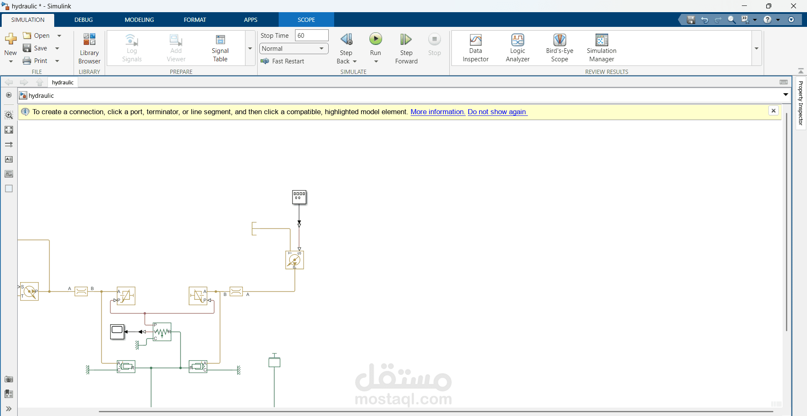The width and height of the screenshot is (807, 416).
Task: Click the Undo icon
Action: 705,20
